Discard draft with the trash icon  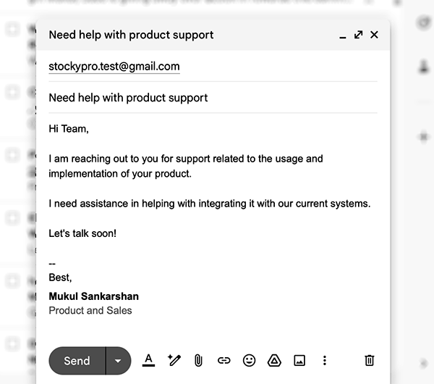[x=369, y=360]
